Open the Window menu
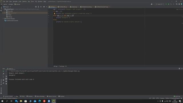The height and width of the screenshot is (103, 183). click(x=40, y=1)
